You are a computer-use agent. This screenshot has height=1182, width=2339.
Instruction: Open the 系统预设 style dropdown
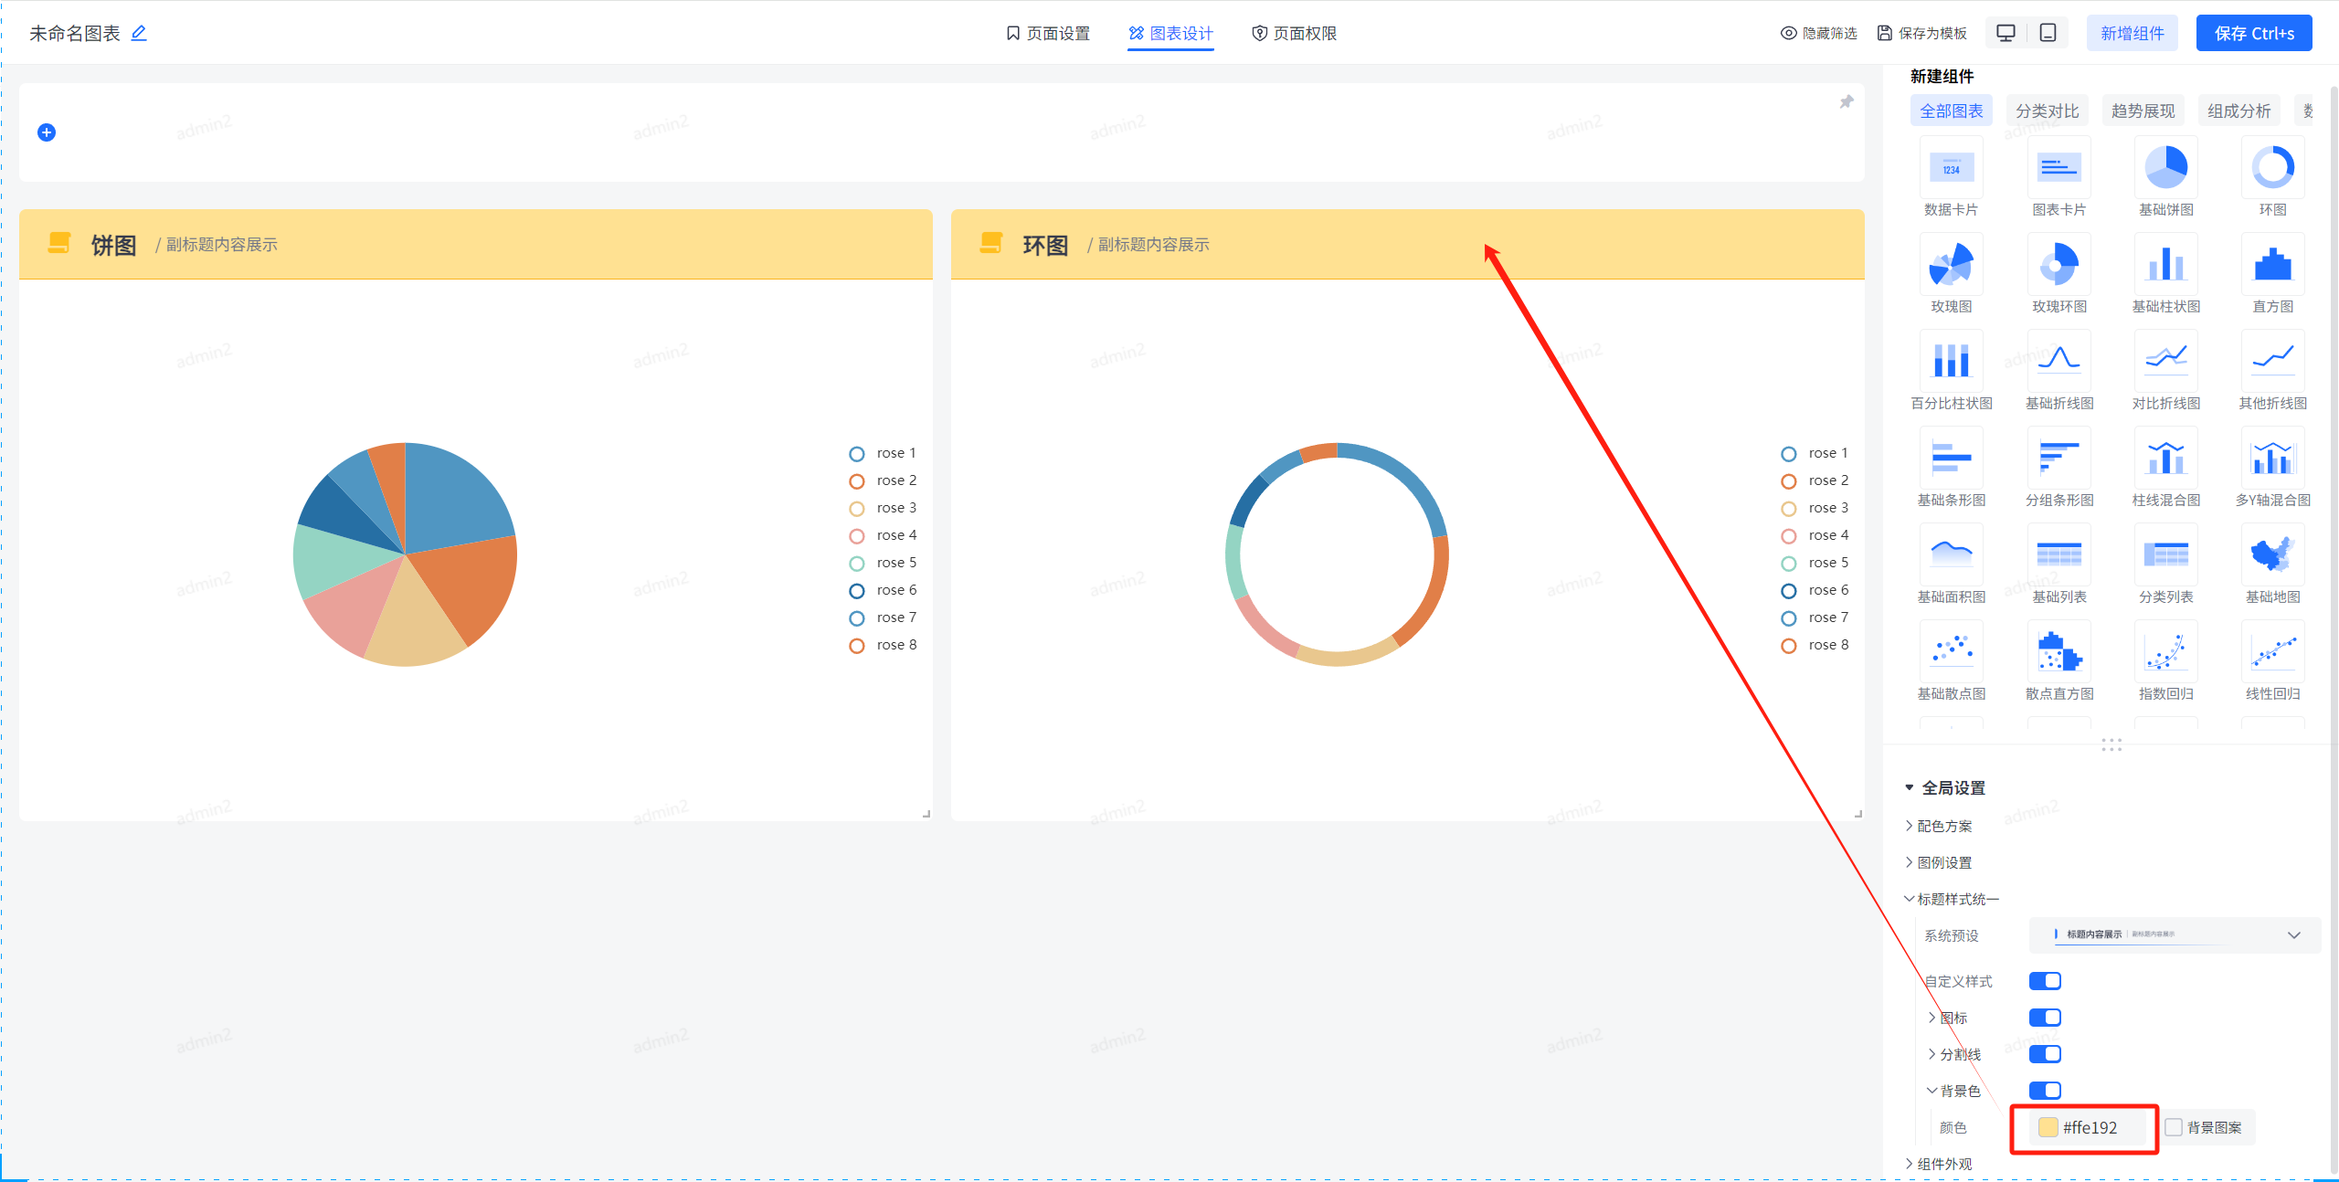(2174, 935)
